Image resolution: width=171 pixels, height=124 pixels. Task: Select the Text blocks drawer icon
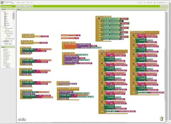[x=5, y=18]
